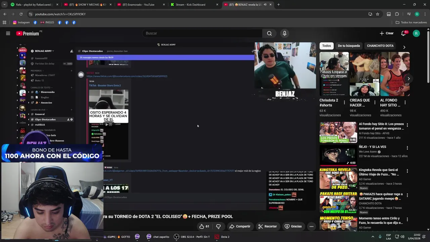Click the install/cast icon in address bar

tap(370, 14)
